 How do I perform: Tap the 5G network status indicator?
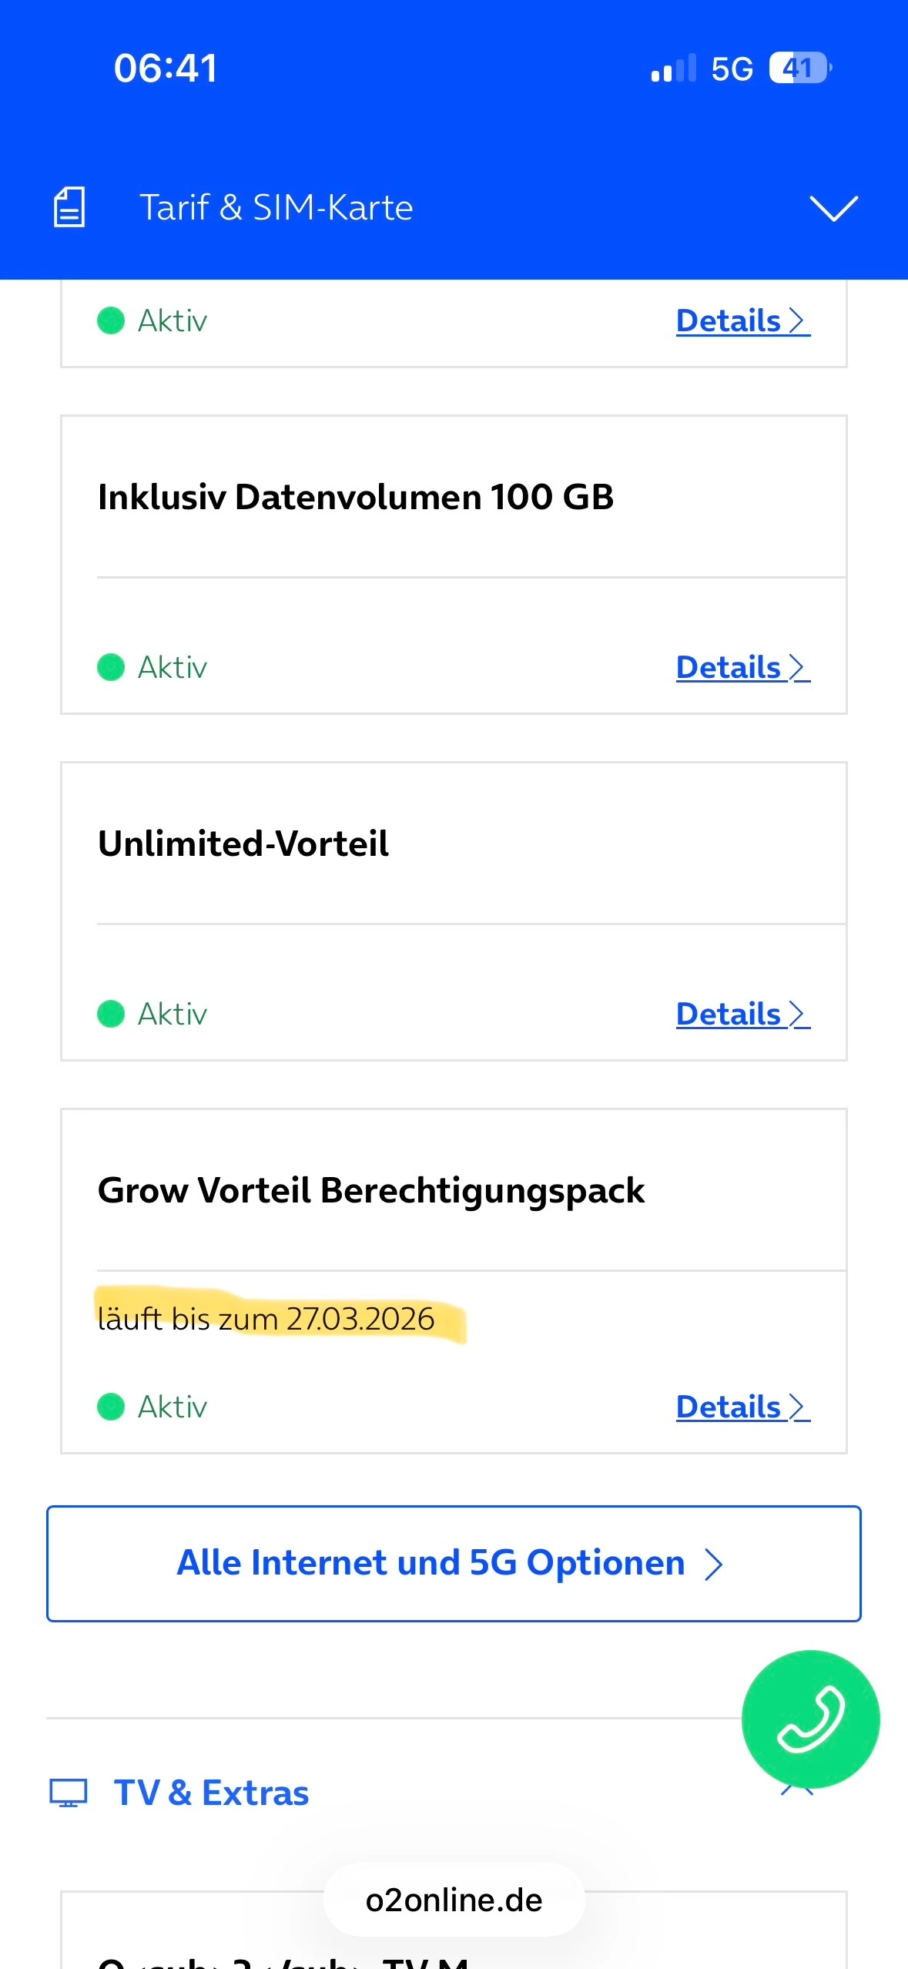(x=732, y=69)
